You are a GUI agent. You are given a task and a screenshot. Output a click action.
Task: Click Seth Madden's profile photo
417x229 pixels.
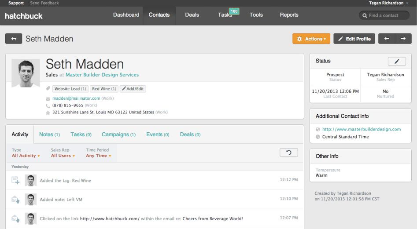[26, 73]
